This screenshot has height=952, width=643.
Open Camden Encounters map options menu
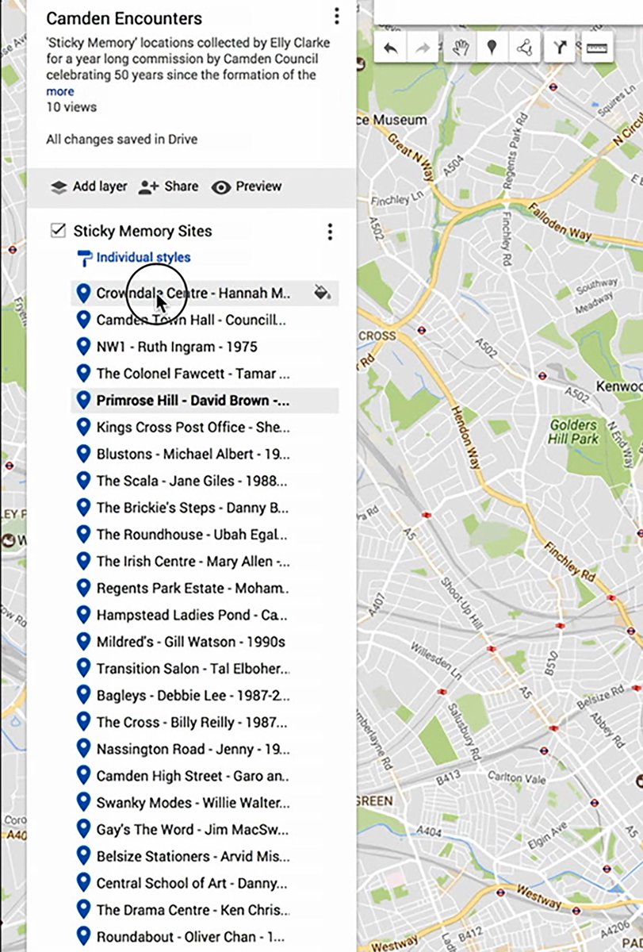tap(337, 16)
